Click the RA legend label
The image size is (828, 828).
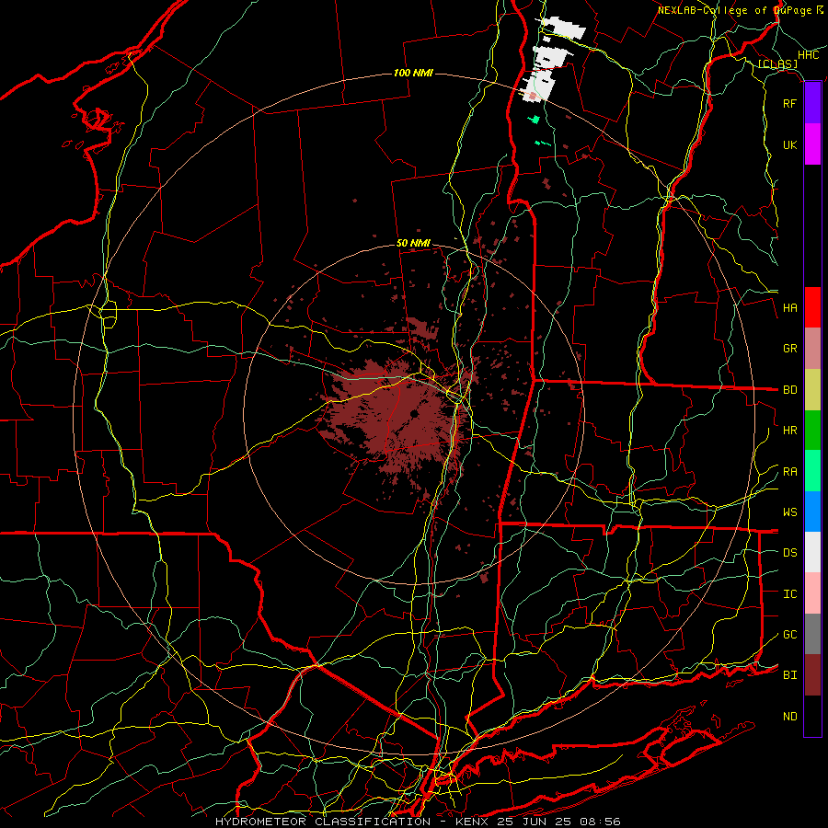[790, 472]
